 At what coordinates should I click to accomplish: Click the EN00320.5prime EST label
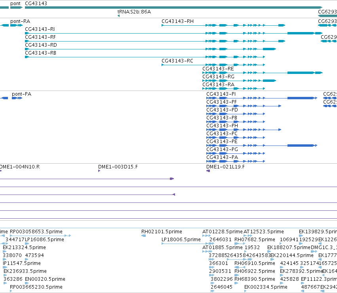click(45, 279)
